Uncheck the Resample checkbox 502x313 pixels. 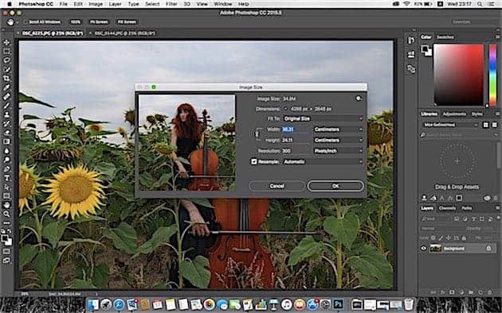coord(254,162)
